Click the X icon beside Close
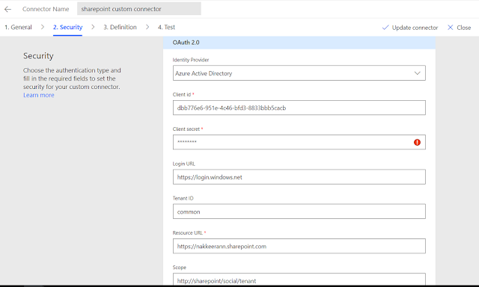479x287 pixels. click(451, 28)
